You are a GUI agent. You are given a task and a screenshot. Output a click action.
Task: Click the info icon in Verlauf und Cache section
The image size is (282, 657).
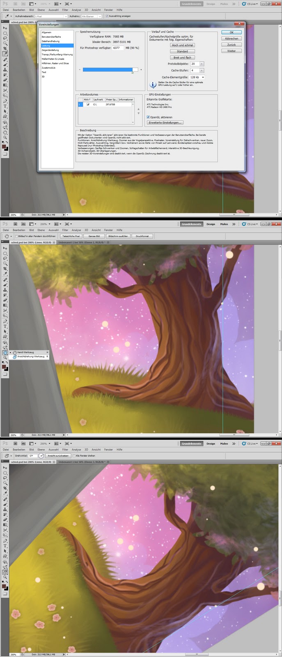(153, 85)
